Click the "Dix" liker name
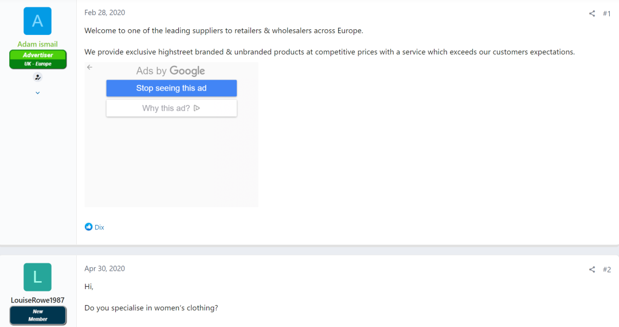Screen dimensions: 619x327 pos(100,227)
